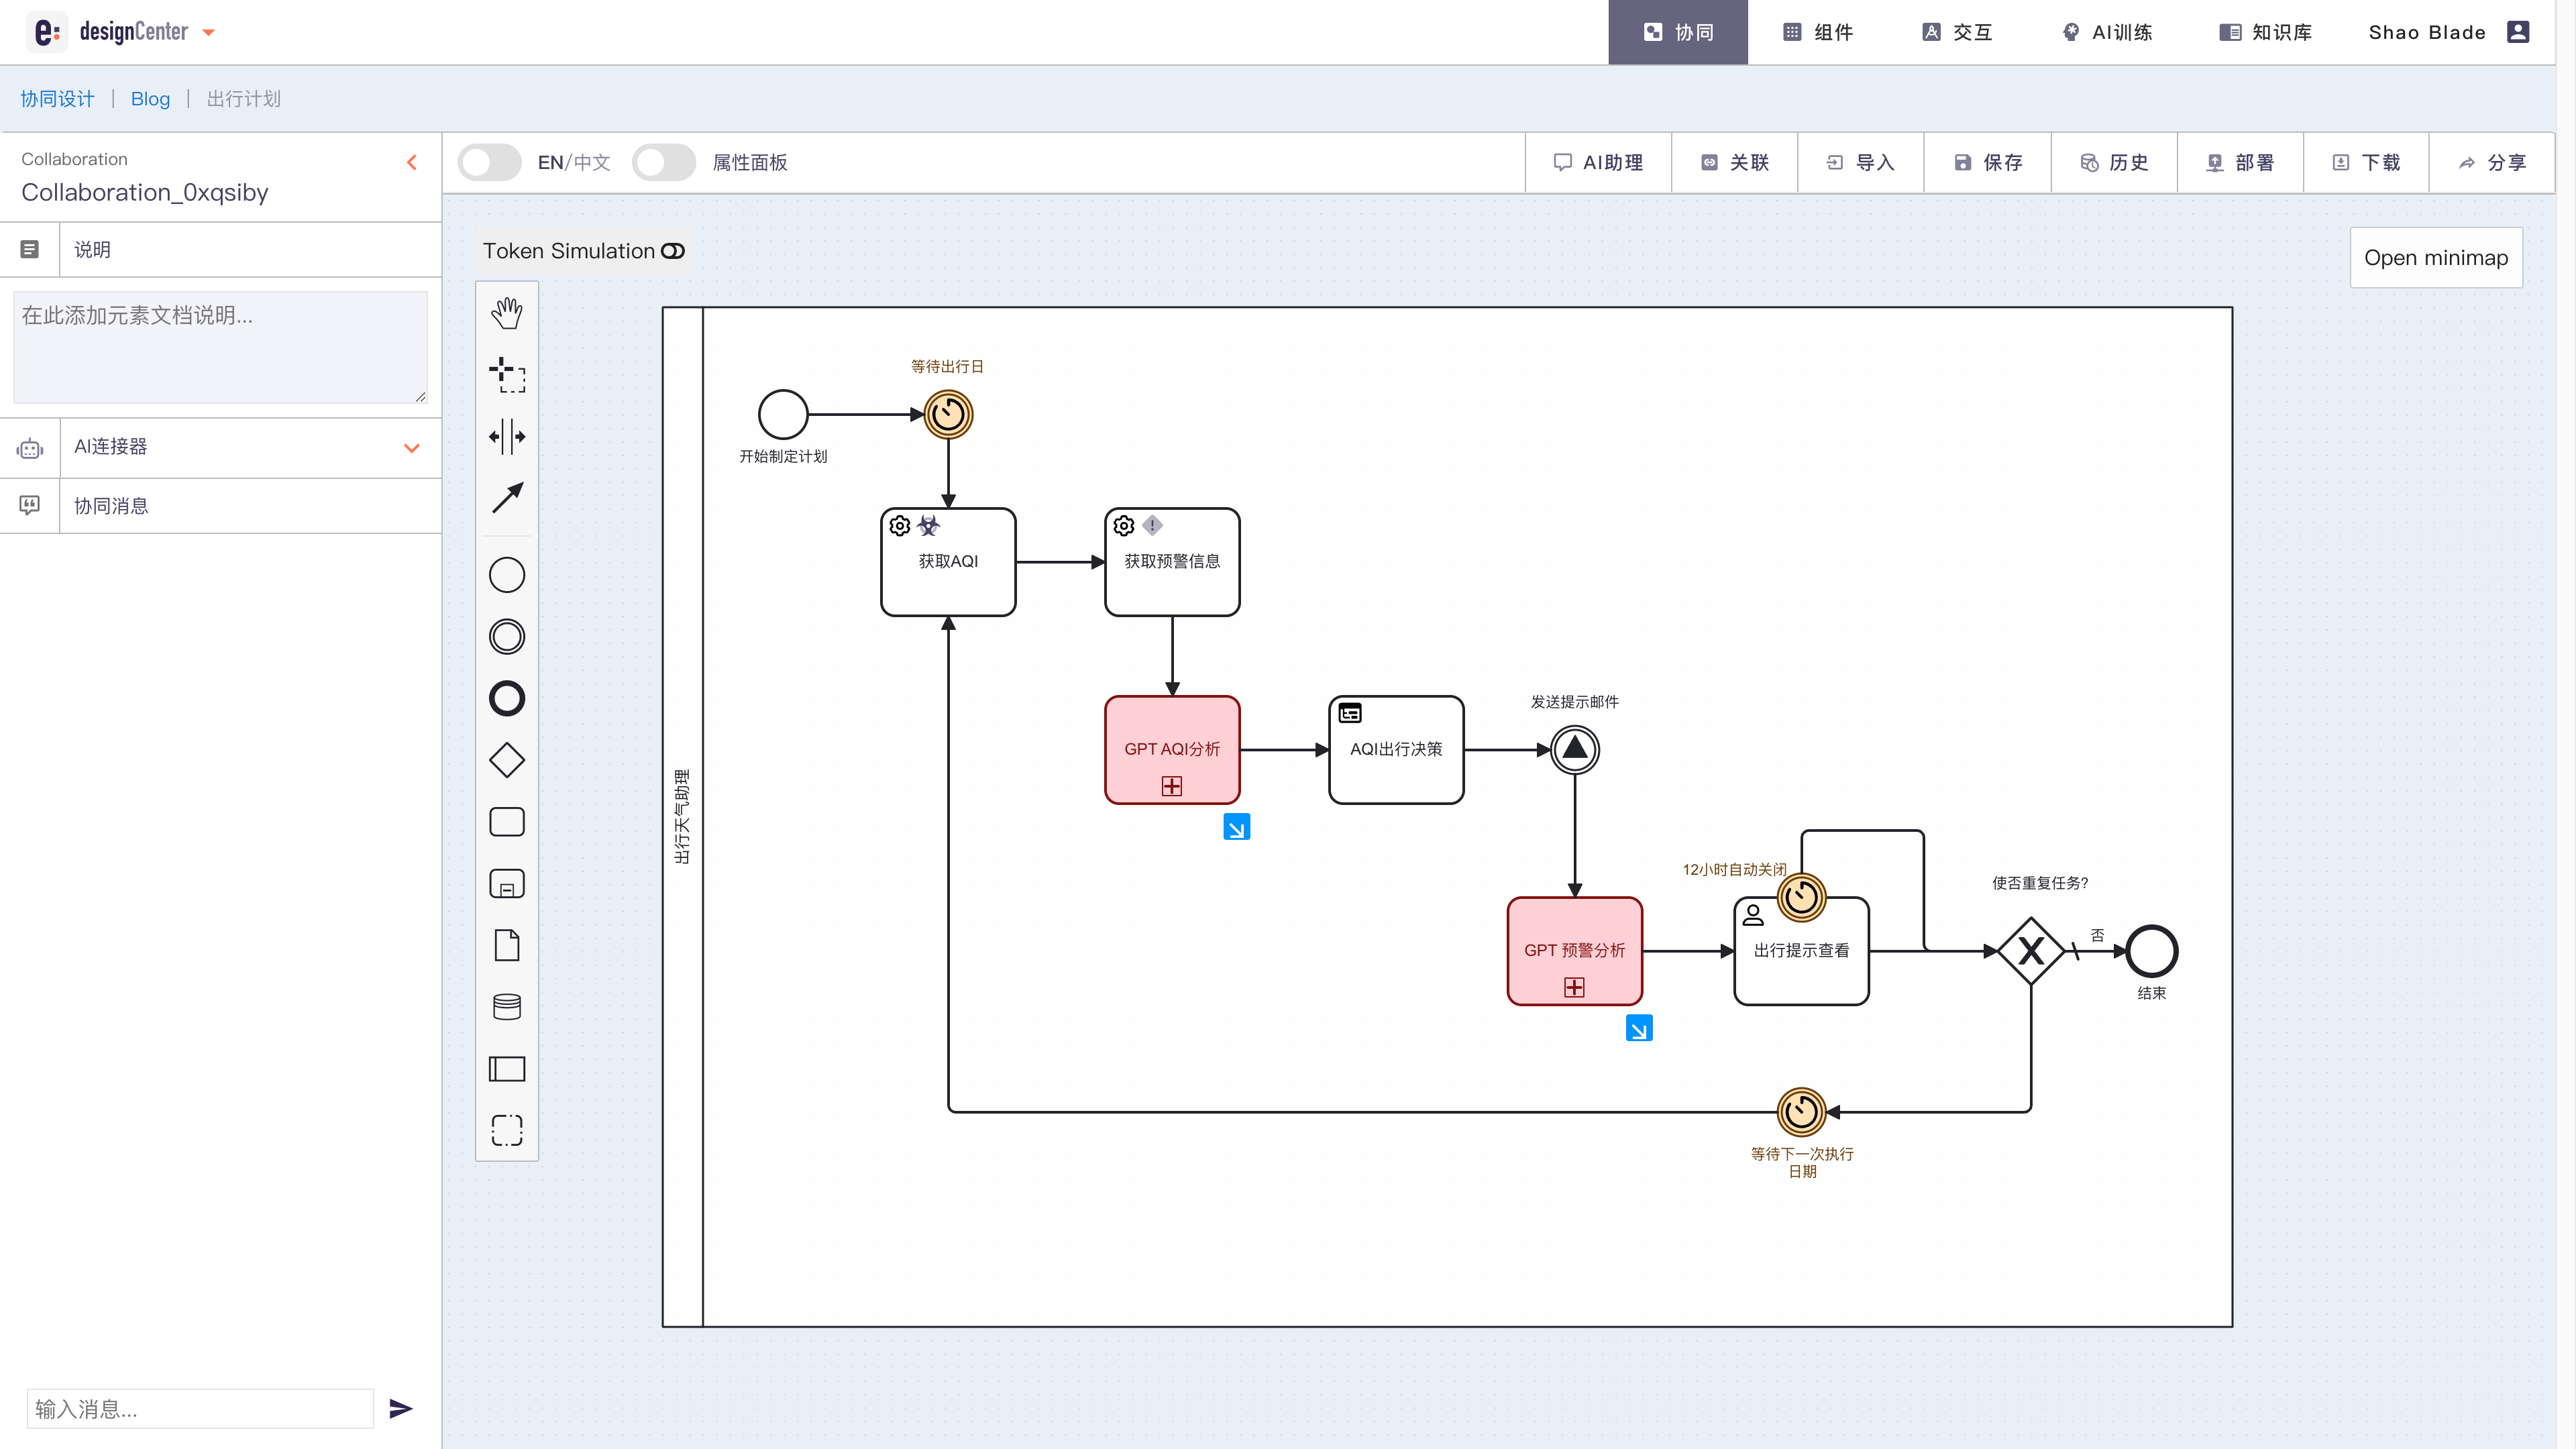
Task: Click Open minimap button
Action: click(x=2436, y=258)
